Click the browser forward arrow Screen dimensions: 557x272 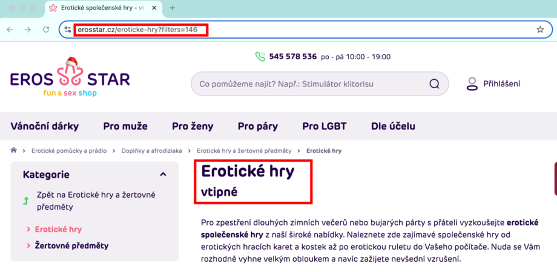pyautogui.click(x=28, y=29)
